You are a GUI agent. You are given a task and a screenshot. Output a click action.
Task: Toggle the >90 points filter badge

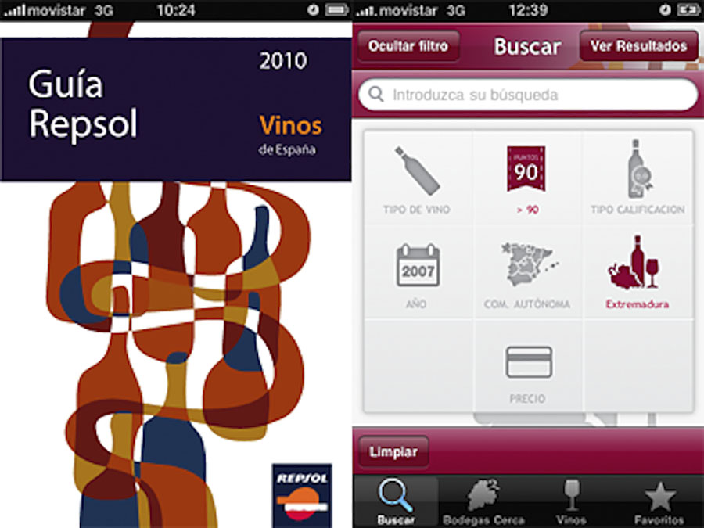526,179
